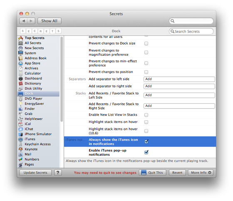Add separator to left side

179,79
